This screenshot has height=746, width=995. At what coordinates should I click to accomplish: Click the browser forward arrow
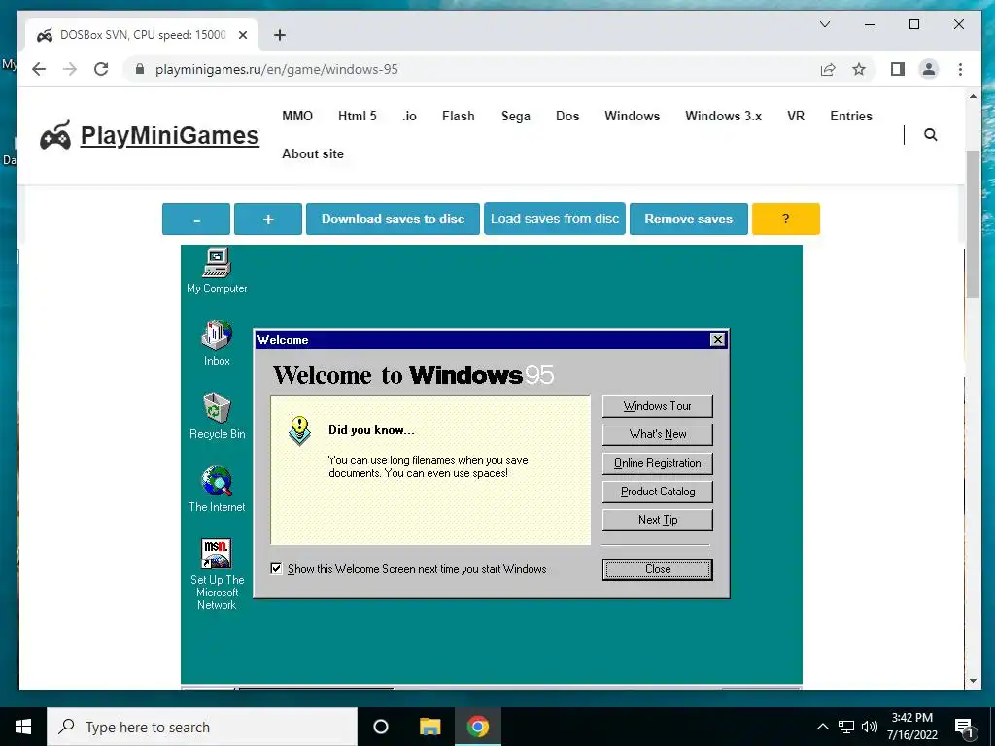coord(70,69)
